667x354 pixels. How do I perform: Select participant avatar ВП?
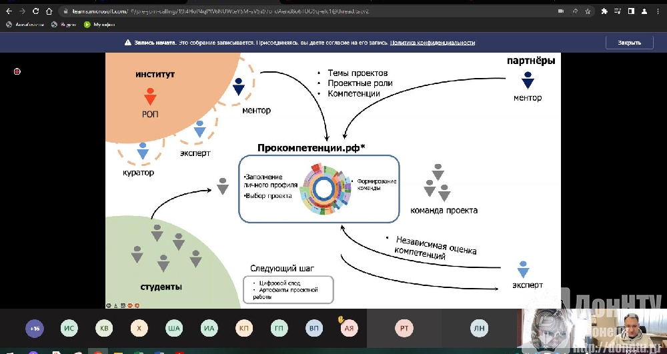click(x=314, y=329)
